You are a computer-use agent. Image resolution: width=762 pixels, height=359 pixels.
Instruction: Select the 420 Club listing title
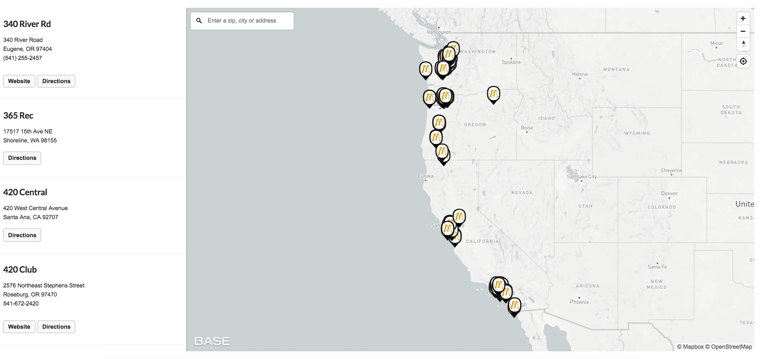20,270
